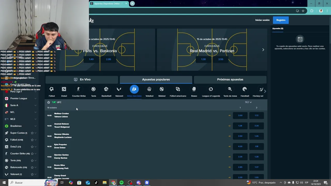Open the 1X2 market dropdown

tap(248, 102)
